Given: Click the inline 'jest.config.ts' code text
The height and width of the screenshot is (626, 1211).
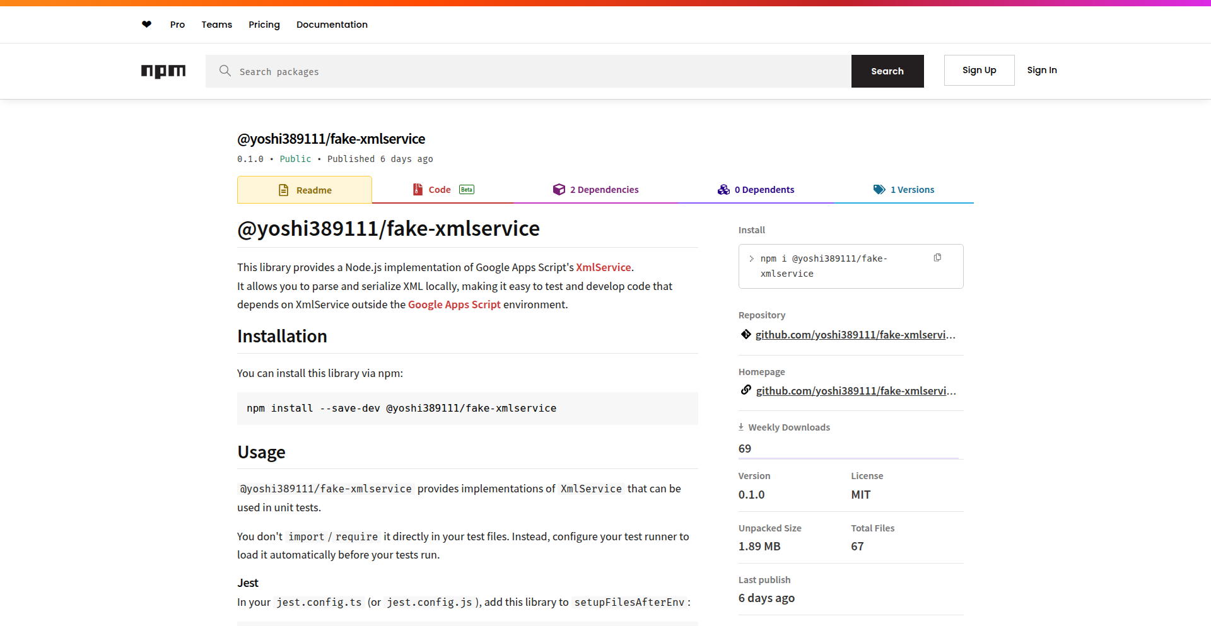Looking at the screenshot, I should 319,602.
